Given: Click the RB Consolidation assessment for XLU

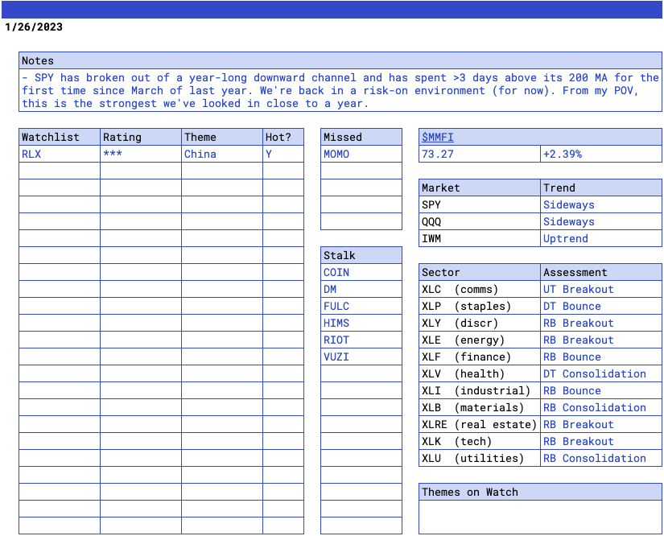Looking at the screenshot, I should click(601, 459).
